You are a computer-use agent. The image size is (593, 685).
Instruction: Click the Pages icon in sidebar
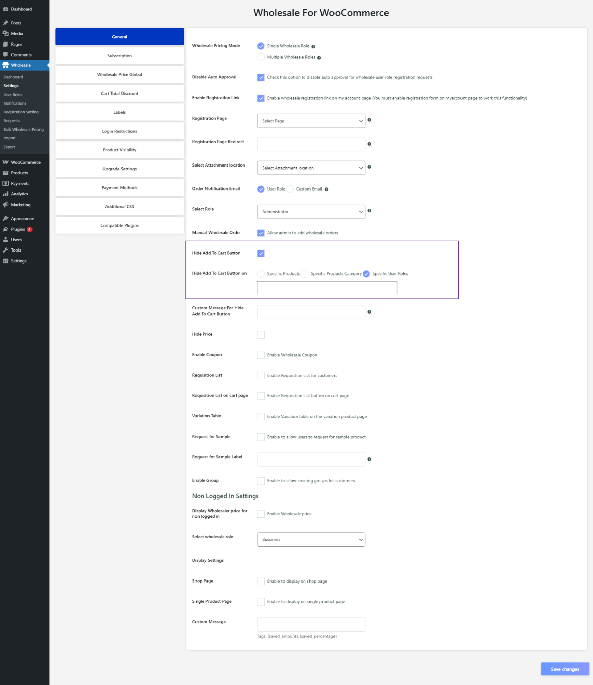coord(5,44)
